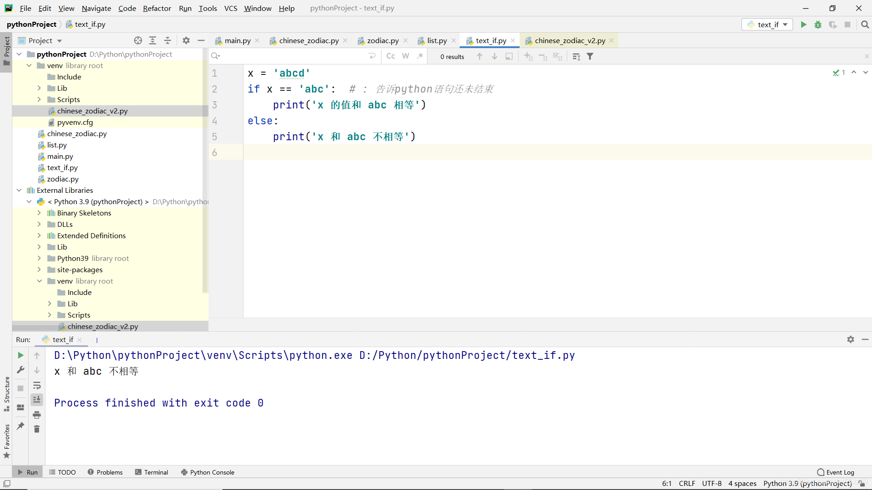872x490 pixels.
Task: Open the text_if run configuration dropdown
Action: [x=767, y=24]
